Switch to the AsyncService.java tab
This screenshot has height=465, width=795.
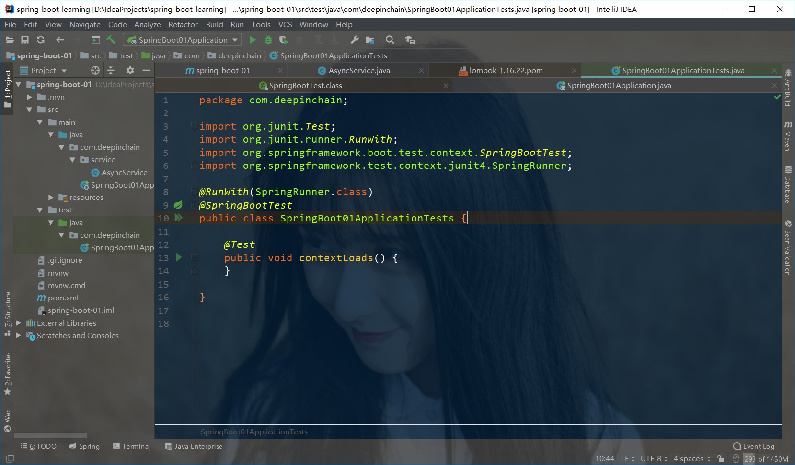(359, 71)
